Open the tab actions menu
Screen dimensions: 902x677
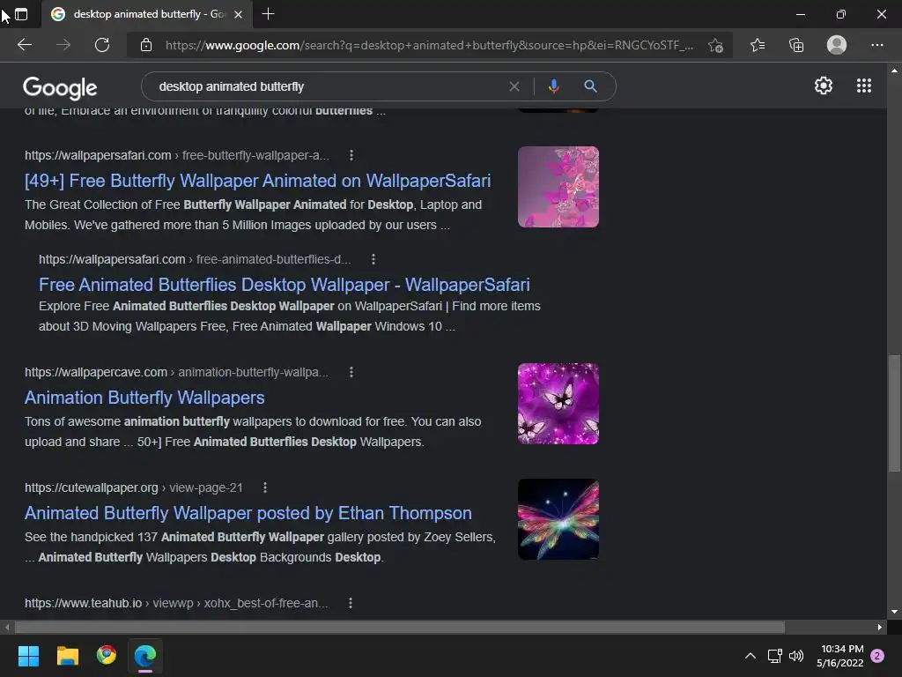(x=21, y=14)
